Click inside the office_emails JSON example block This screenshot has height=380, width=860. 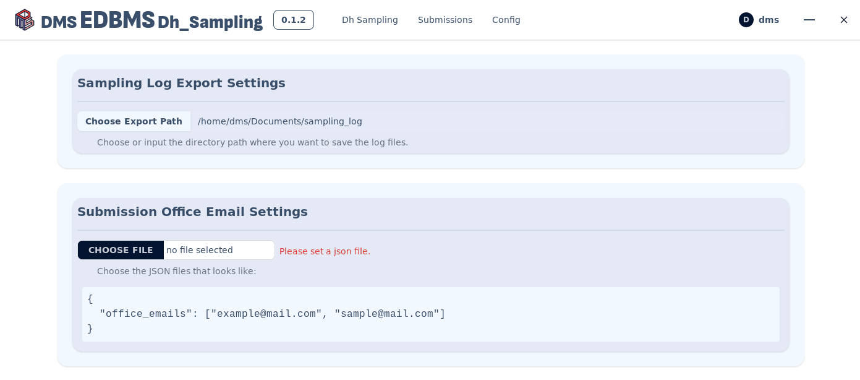[430, 314]
